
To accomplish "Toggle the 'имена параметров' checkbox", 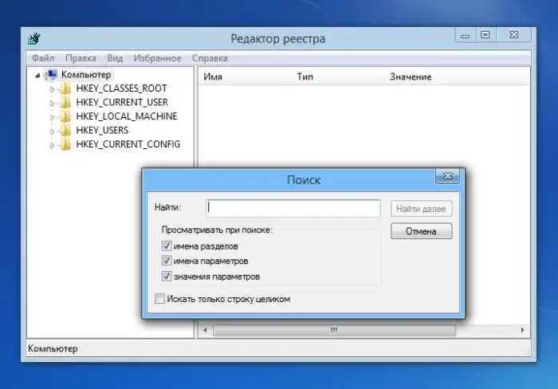I will [167, 261].
